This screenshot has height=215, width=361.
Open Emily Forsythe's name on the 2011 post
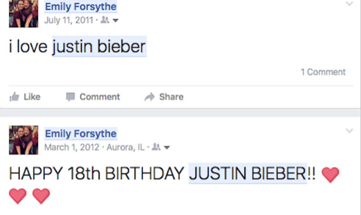tap(81, 7)
